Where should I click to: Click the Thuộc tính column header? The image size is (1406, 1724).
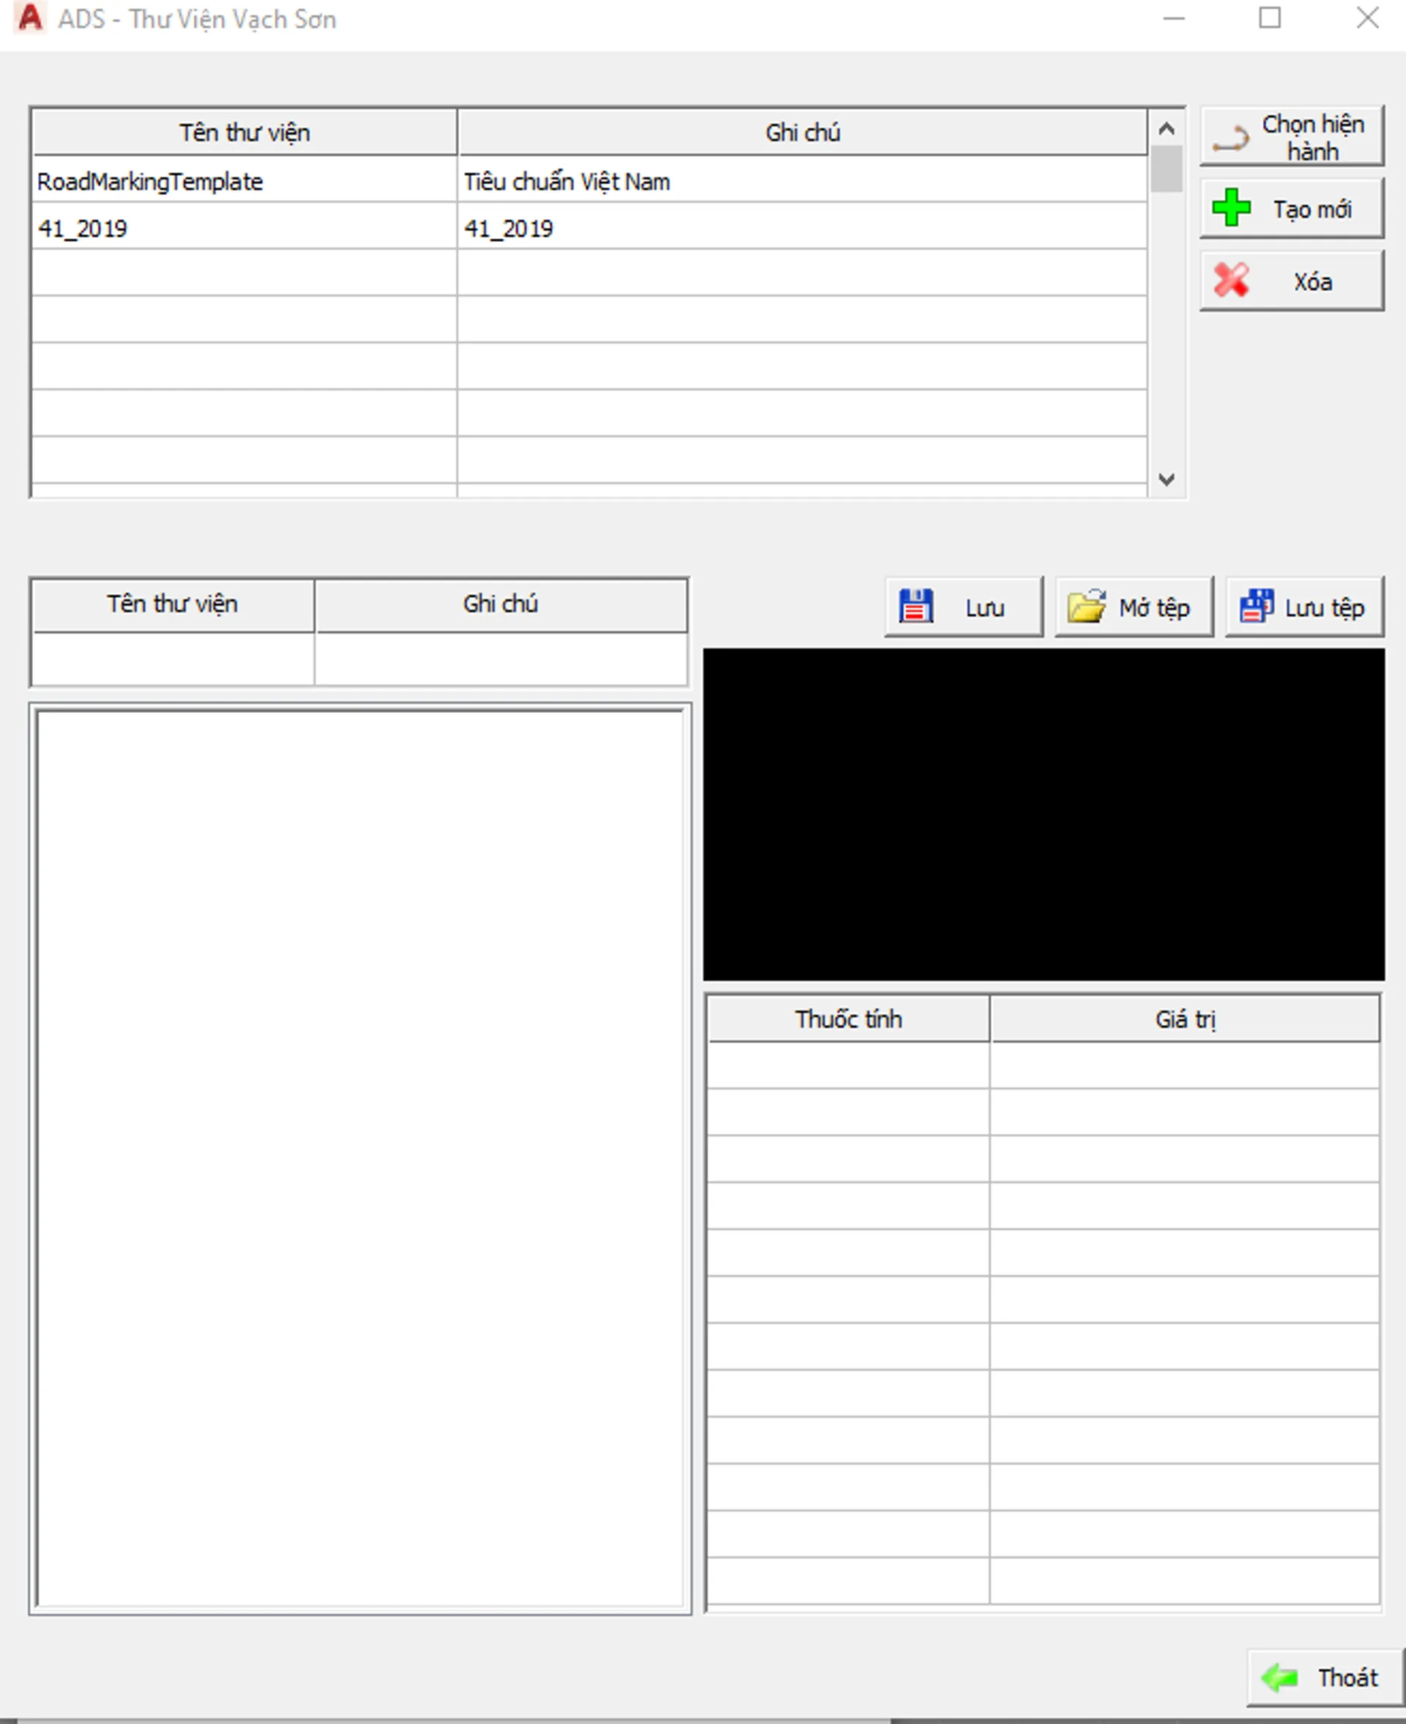point(848,1018)
